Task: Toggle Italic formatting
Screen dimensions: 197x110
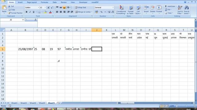Action: (30, 12)
